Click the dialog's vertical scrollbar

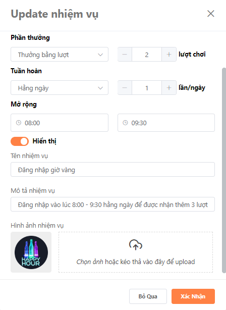[x=224, y=171]
